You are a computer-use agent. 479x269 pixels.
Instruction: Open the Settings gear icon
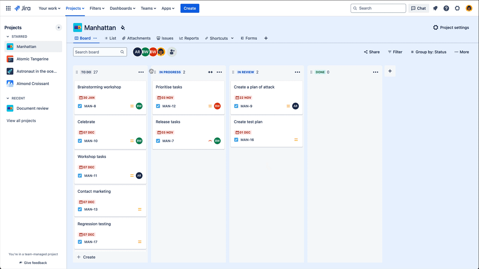click(457, 8)
